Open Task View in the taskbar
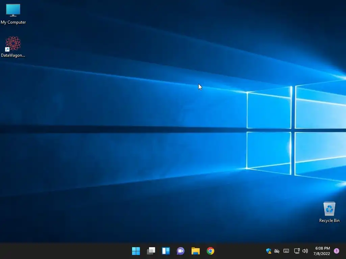This screenshot has width=346, height=259. (151, 251)
